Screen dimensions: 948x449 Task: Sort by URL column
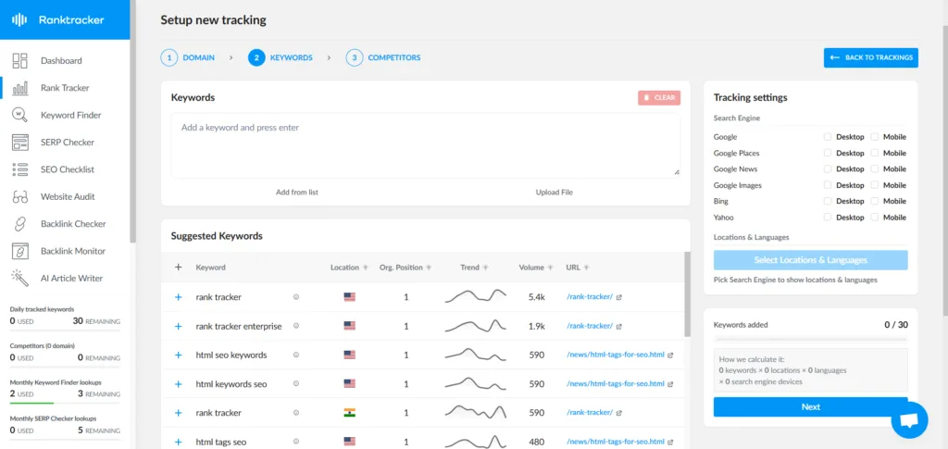pyautogui.click(x=586, y=268)
